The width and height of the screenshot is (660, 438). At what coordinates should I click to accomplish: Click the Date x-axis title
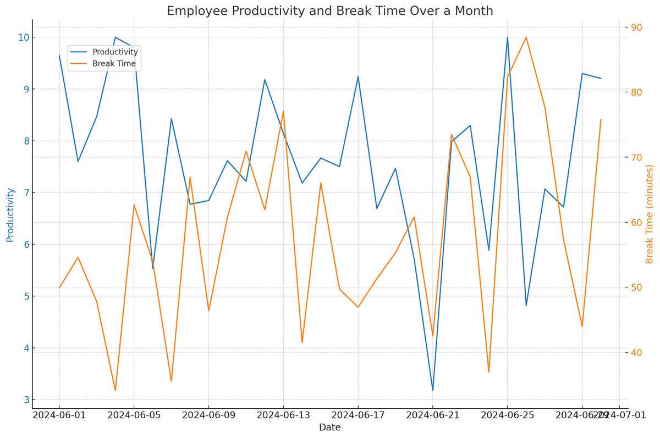click(330, 428)
